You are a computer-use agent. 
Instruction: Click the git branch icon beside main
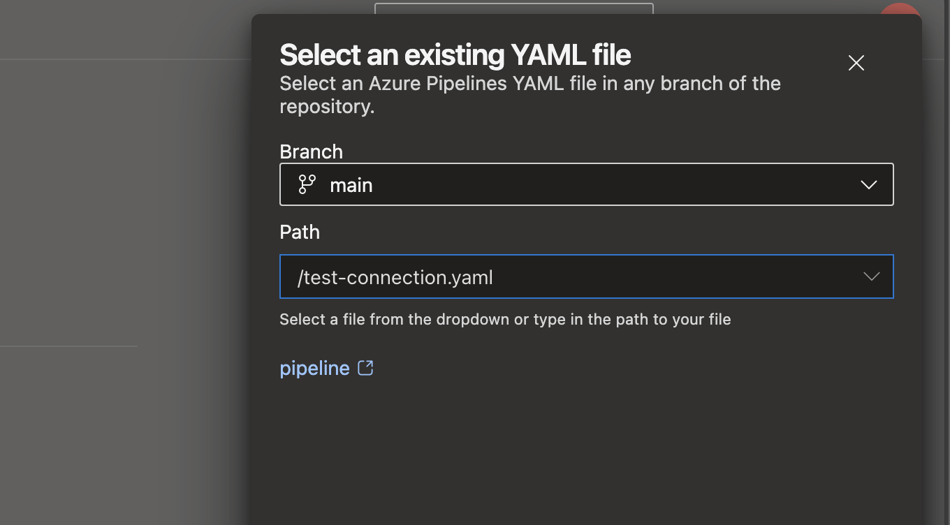(x=307, y=184)
